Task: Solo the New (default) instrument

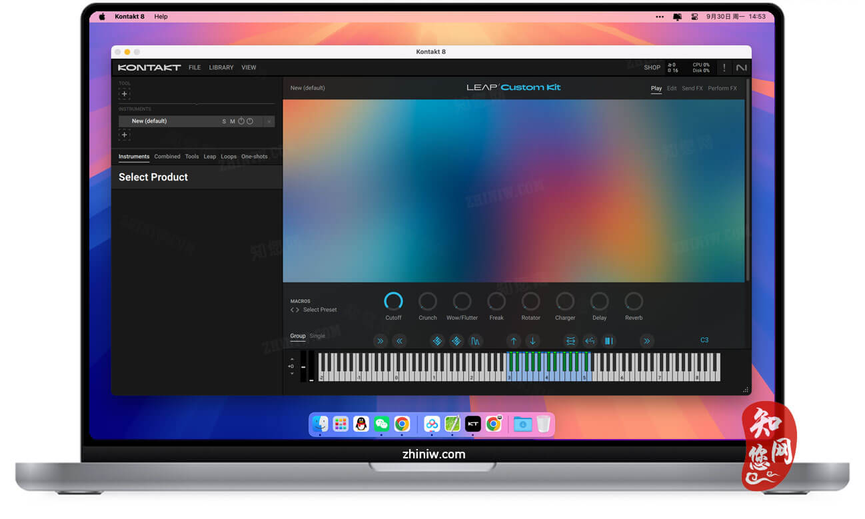Action: coord(224,121)
